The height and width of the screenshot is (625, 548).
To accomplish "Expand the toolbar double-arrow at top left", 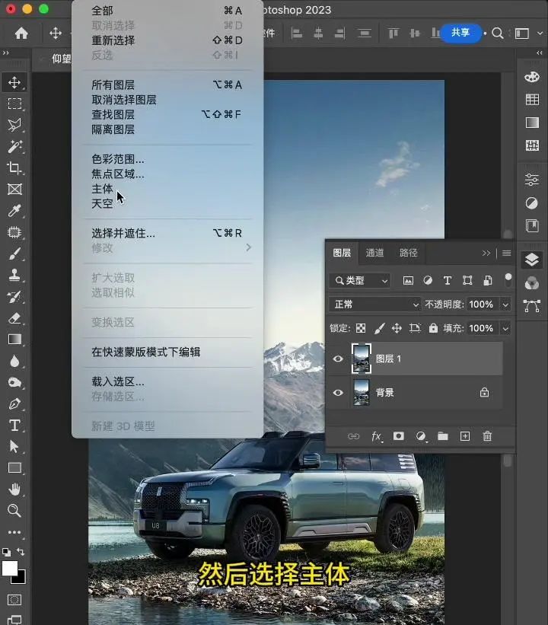I will 5,53.
